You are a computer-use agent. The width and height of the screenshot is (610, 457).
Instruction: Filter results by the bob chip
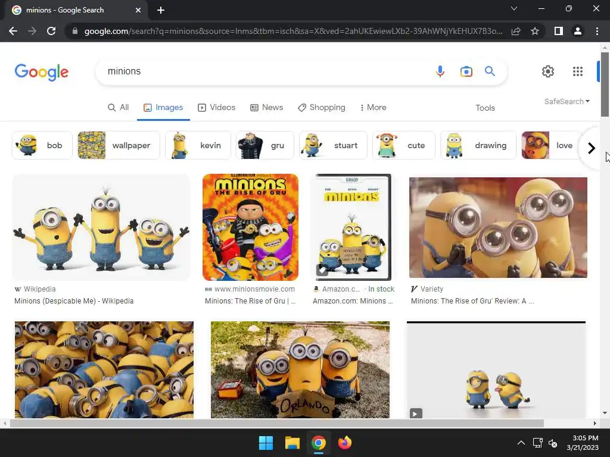(x=42, y=145)
